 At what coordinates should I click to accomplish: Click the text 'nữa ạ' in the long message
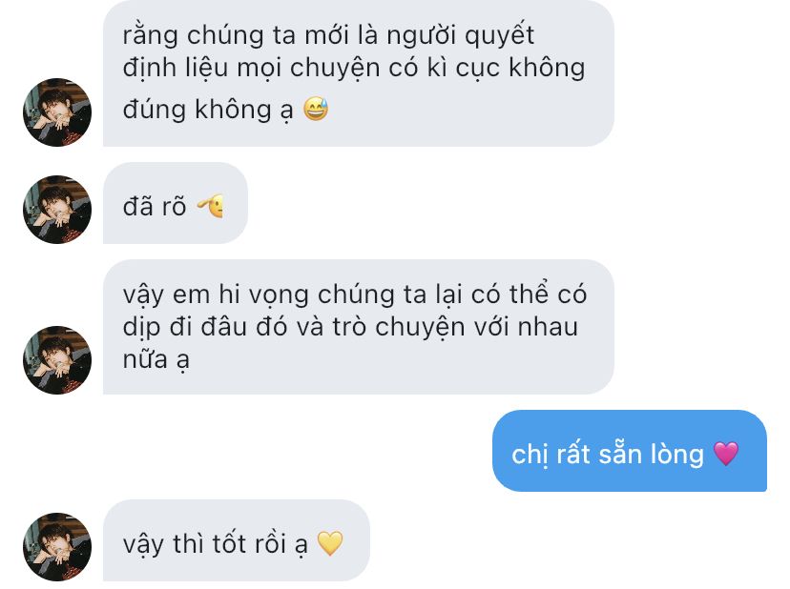(156, 360)
